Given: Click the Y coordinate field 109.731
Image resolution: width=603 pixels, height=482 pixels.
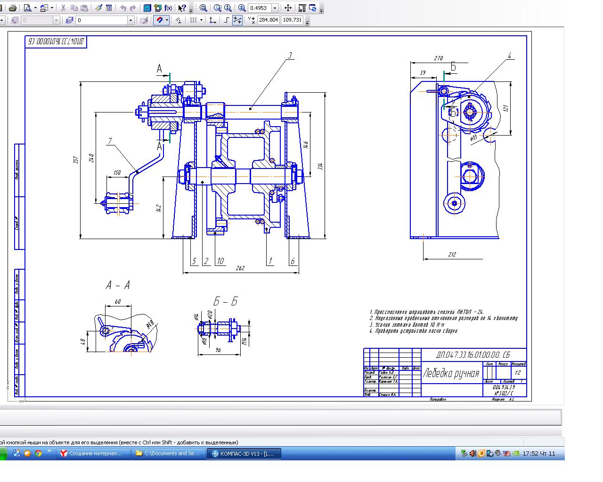Looking at the screenshot, I should pos(292,20).
